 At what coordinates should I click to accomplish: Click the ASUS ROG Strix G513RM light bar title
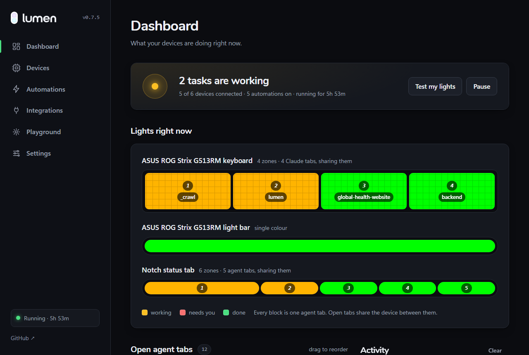click(x=196, y=227)
